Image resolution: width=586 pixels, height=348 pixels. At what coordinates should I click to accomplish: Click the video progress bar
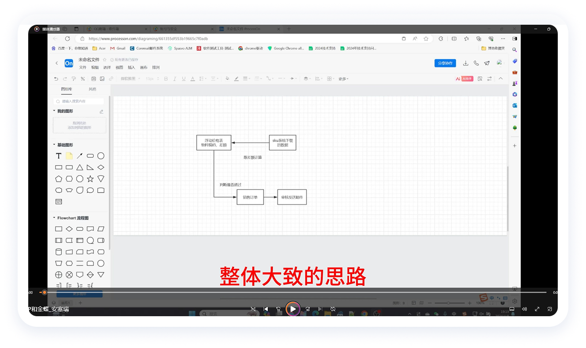(293, 292)
